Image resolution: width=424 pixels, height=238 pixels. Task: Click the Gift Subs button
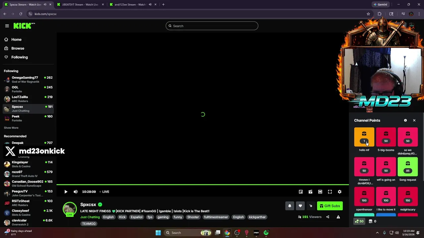coord(330,206)
